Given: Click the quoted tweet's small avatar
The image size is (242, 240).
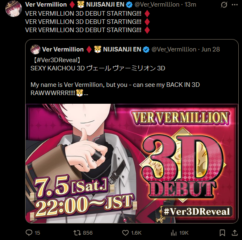Looking at the screenshot, I should pyautogui.click(x=35, y=49).
